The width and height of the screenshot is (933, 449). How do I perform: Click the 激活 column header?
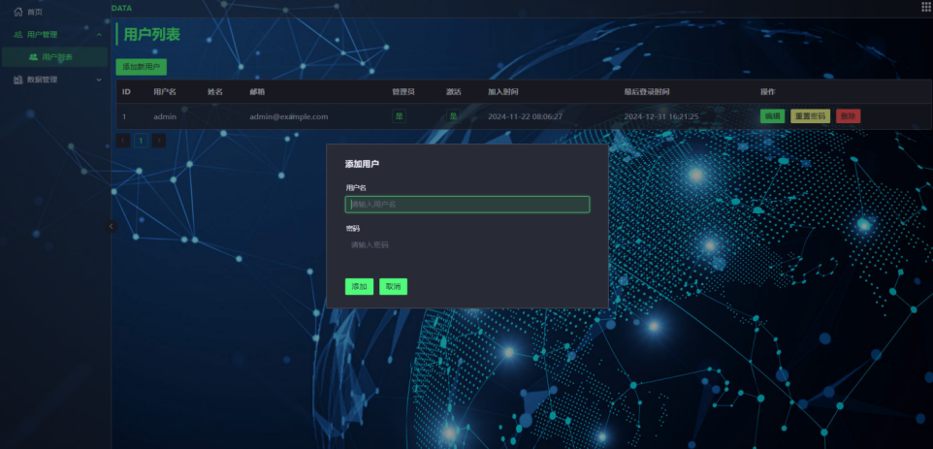[x=454, y=92]
